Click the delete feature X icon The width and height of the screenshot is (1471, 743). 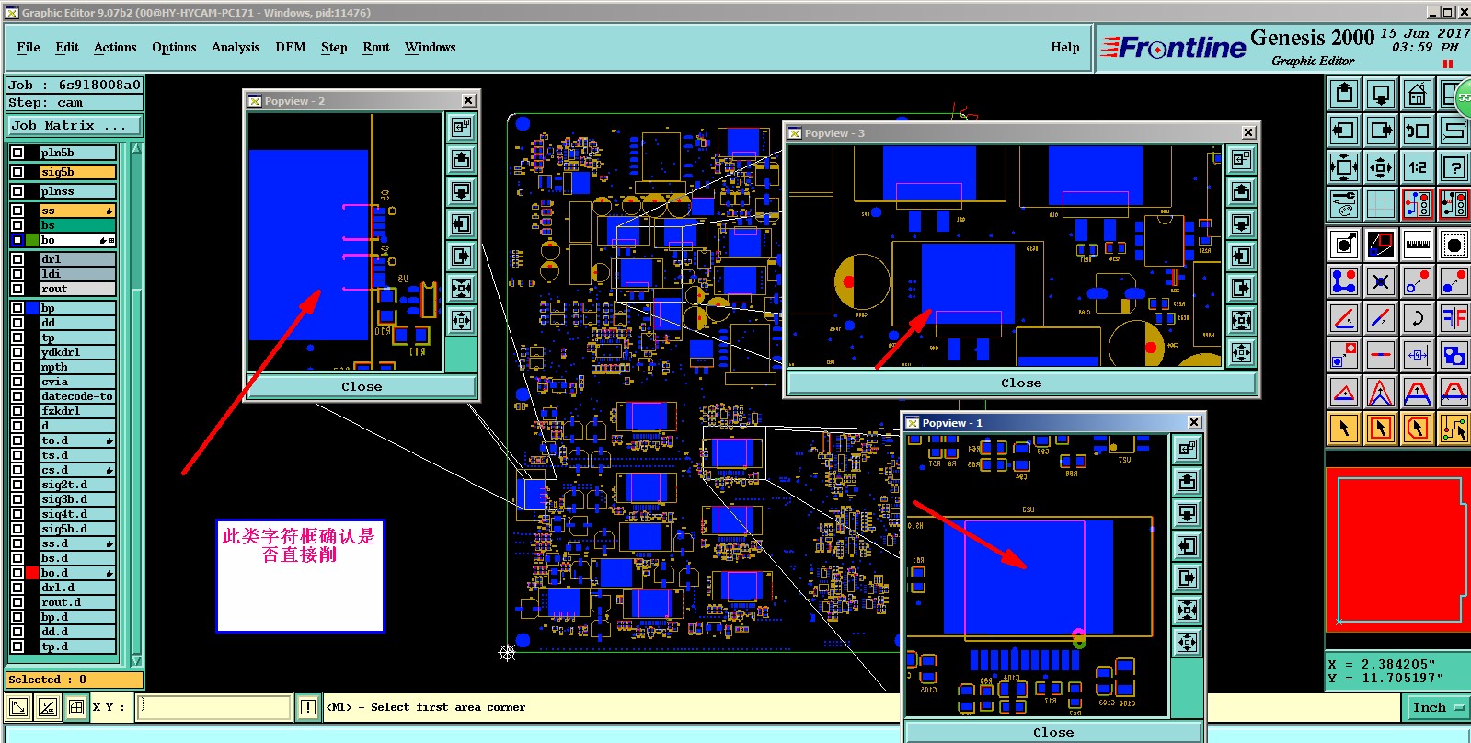pyautogui.click(x=1381, y=281)
